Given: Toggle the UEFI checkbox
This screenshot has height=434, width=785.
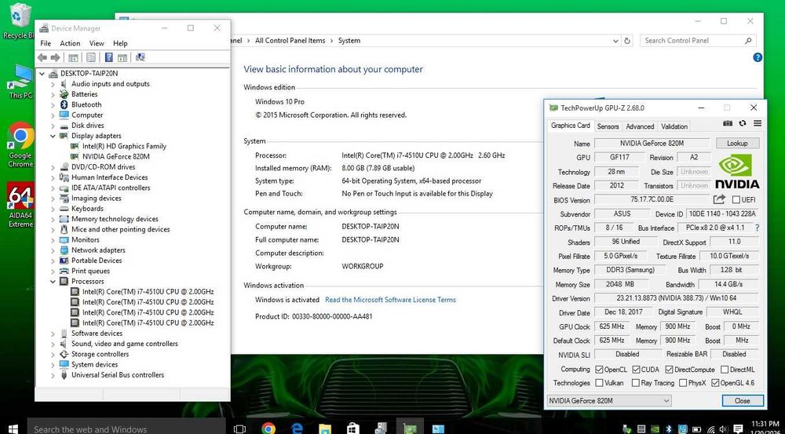Looking at the screenshot, I should coord(736,199).
